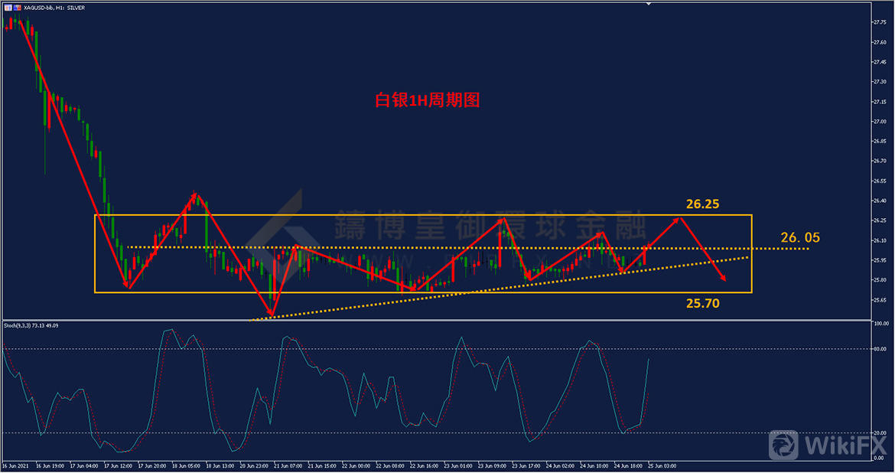Click the 100.00 level on stochastic scale
The image size is (895, 473).
point(880,324)
